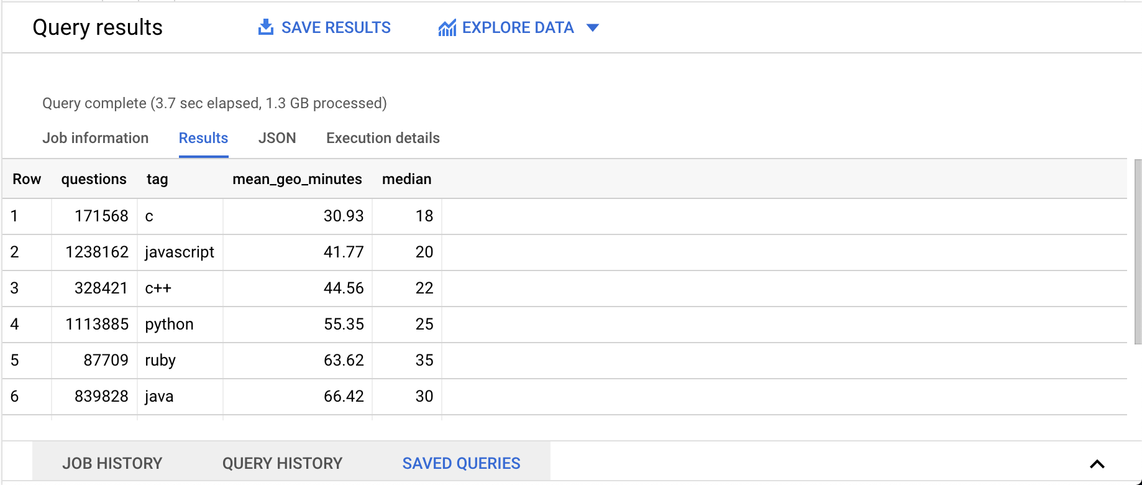Click the Row column header
Image resolution: width=1142 pixels, height=485 pixels.
[27, 179]
